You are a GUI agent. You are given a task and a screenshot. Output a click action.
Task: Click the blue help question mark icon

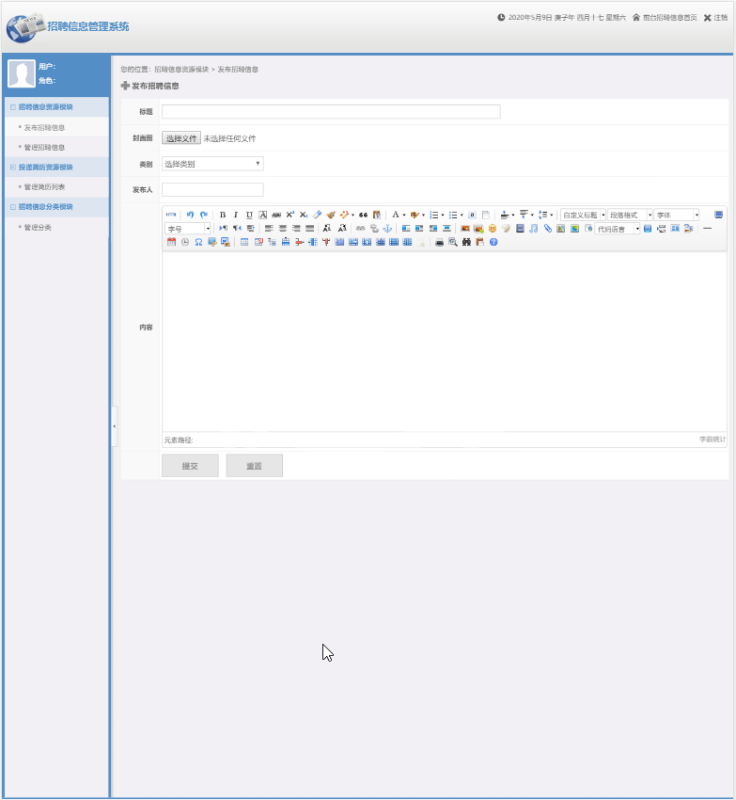[x=493, y=242]
